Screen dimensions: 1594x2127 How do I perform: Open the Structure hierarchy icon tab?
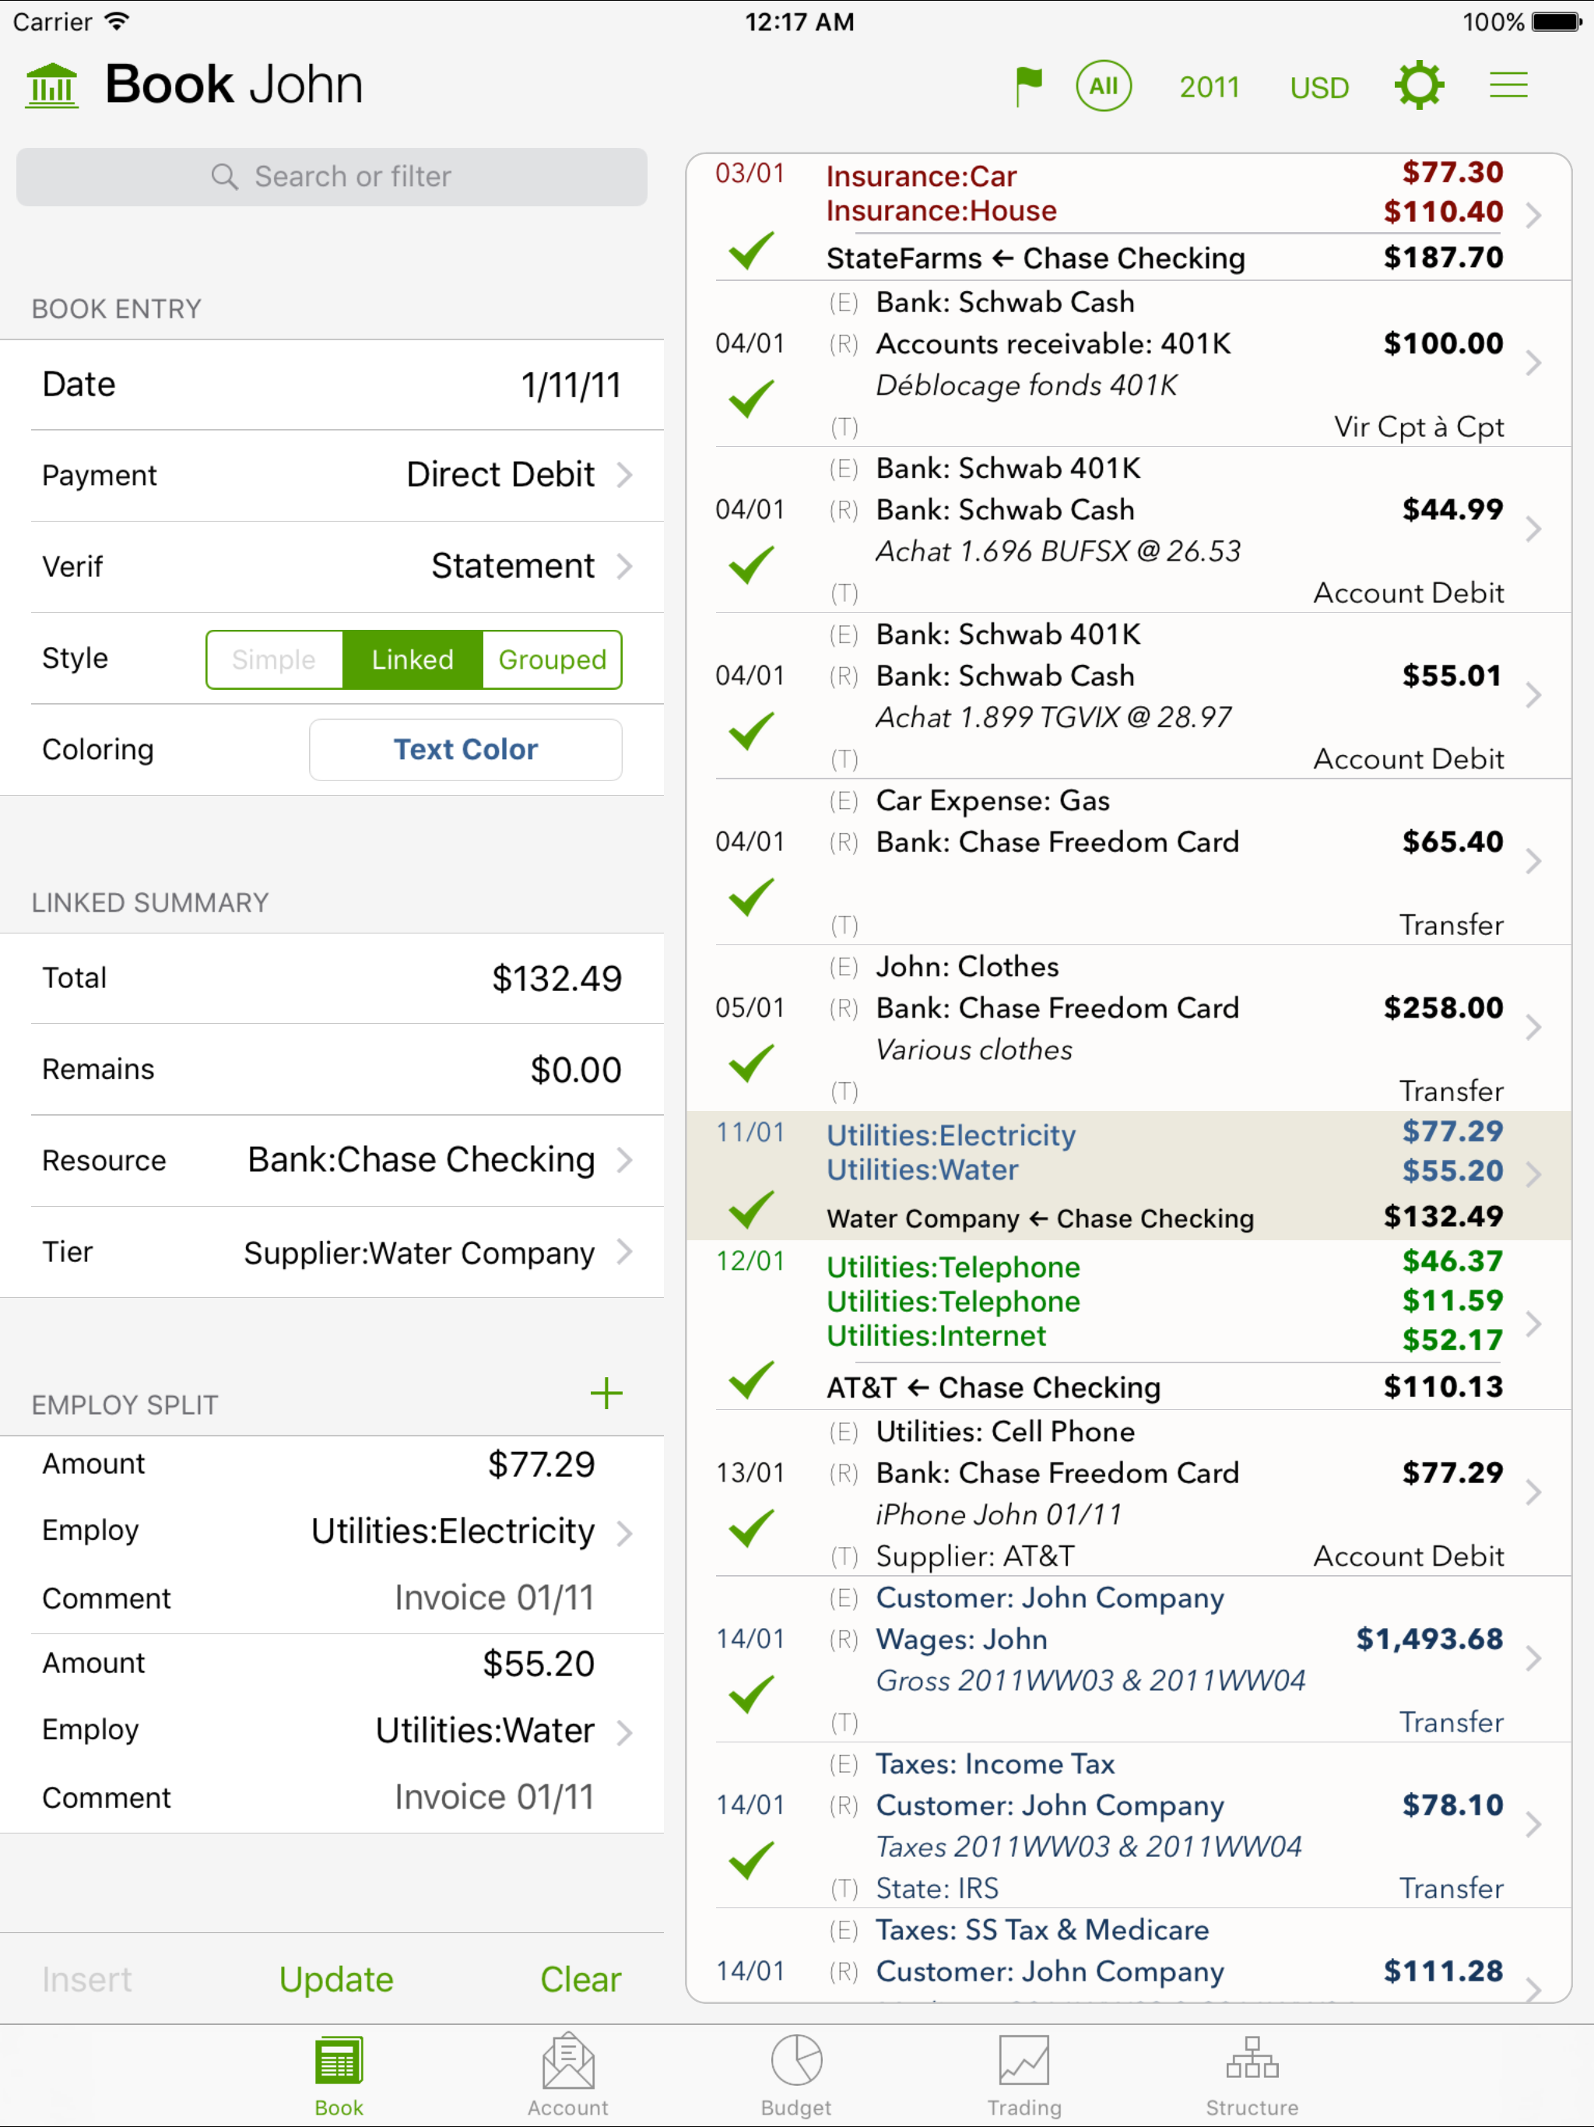(1252, 2075)
